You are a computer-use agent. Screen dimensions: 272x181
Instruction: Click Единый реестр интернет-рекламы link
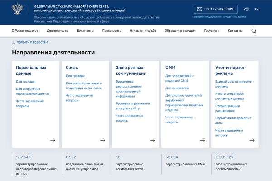234,84
